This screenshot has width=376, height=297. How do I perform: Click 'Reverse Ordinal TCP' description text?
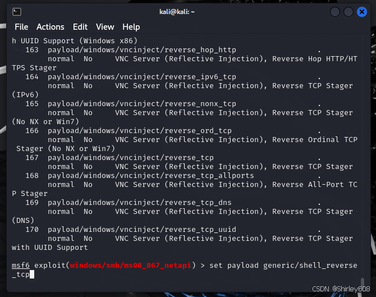[315, 140]
